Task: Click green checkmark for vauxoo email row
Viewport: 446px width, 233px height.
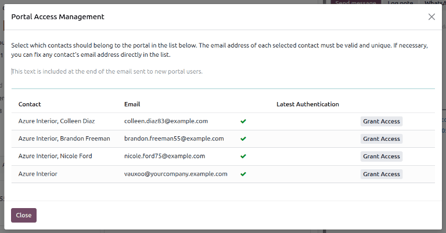Action: pyautogui.click(x=243, y=174)
